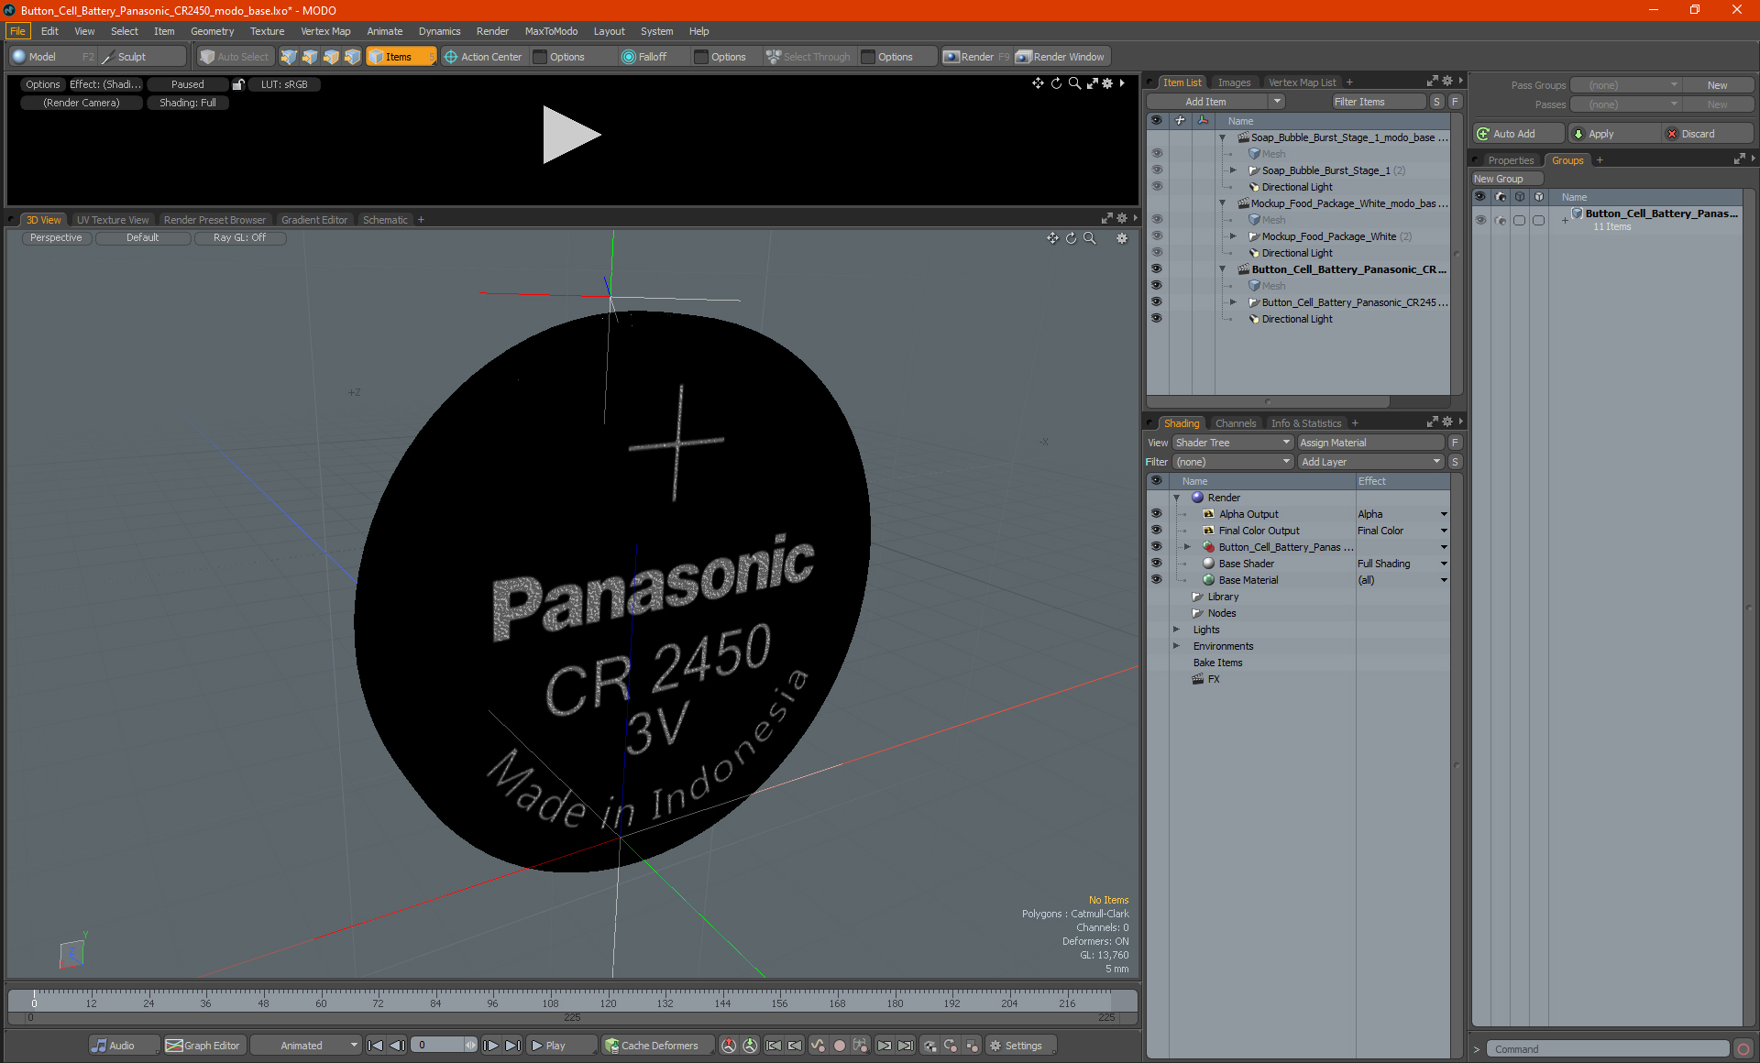Expand Button_Cell_Battery_Panasonic_CR245 group
The image size is (1760, 1063).
(x=1233, y=302)
